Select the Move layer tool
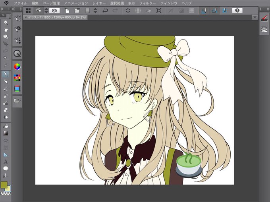This screenshot has width=270, height=202. pos(6,44)
